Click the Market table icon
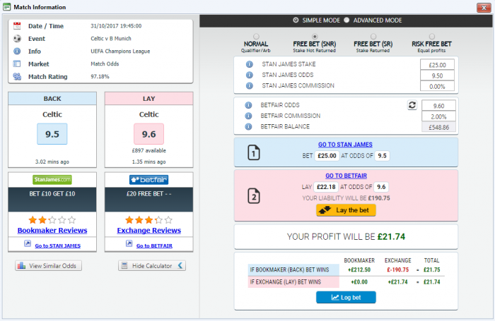This screenshot has width=495, height=321. [x=17, y=64]
